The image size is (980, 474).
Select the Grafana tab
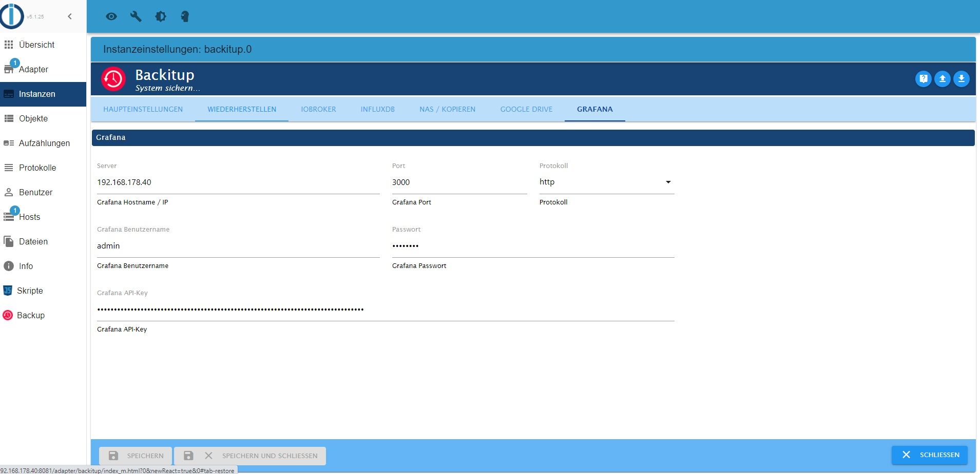[x=595, y=109]
